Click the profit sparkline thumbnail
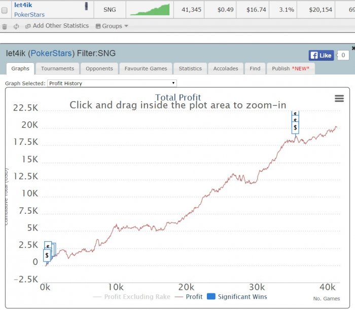Viewport: 355px width, 310px height. pos(149,9)
